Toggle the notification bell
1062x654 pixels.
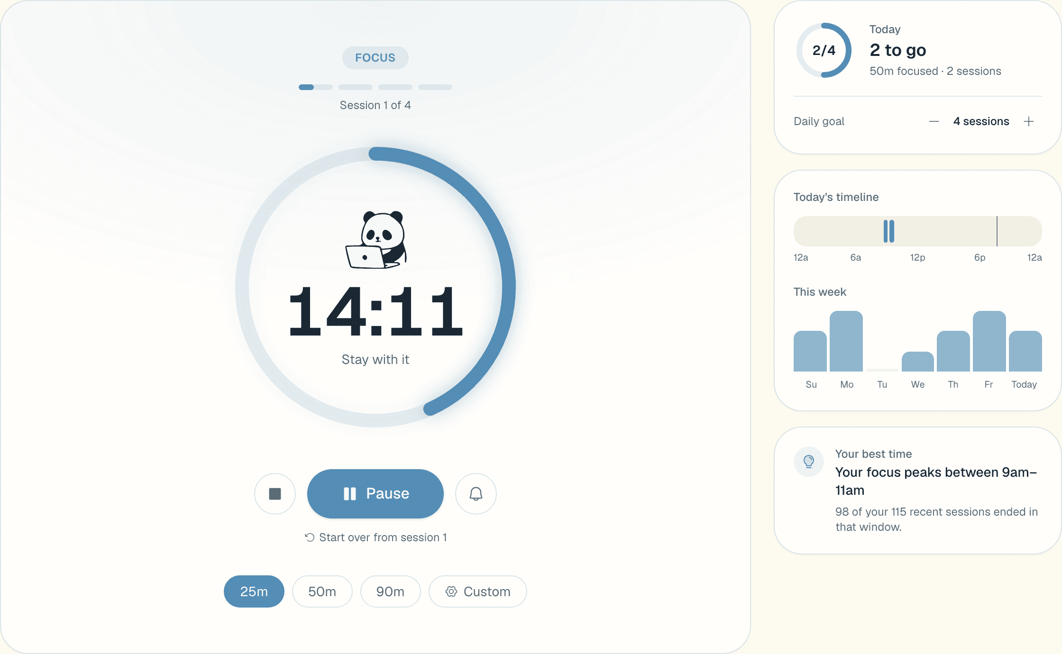click(476, 494)
